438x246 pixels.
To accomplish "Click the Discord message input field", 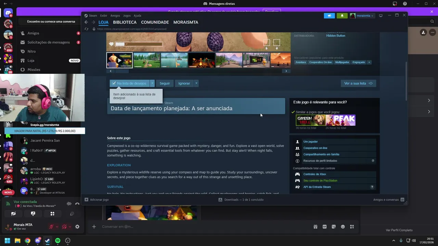I will pos(205,227).
